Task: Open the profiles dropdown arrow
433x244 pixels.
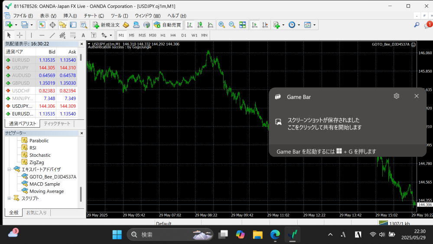Action: click(x=32, y=25)
